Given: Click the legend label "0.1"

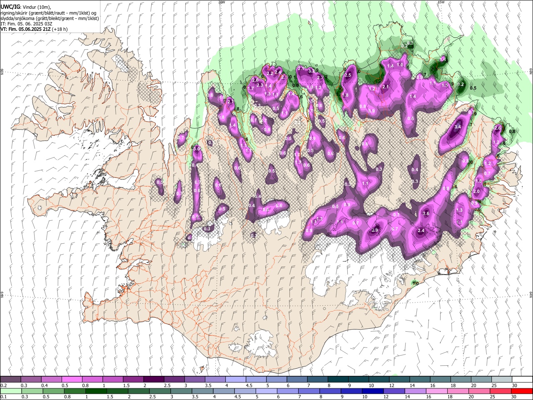Looking at the screenshot, I should 3,397.
